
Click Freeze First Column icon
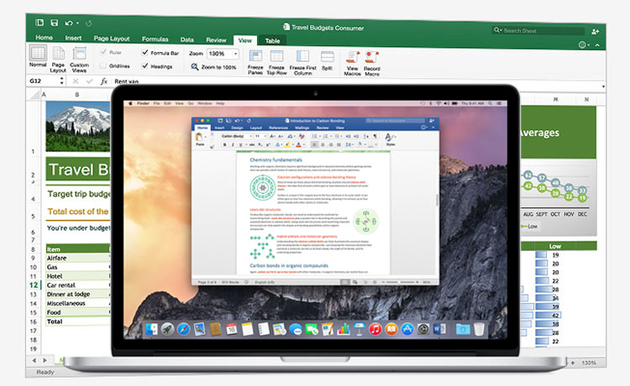pos(302,56)
